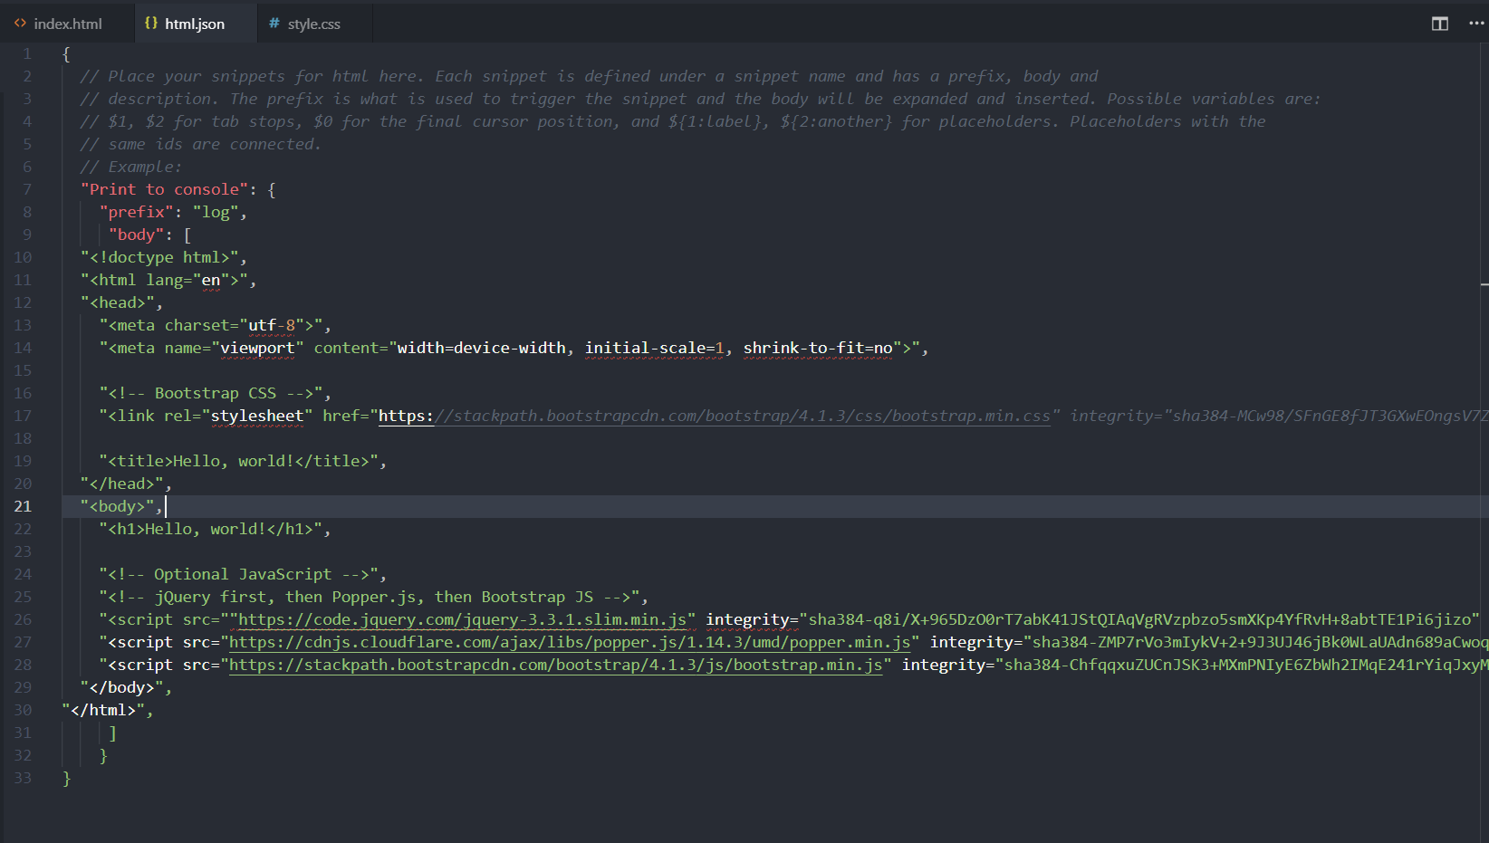Click the "same ids are connected" comment
Screen dimensions: 1489x843
(200, 144)
